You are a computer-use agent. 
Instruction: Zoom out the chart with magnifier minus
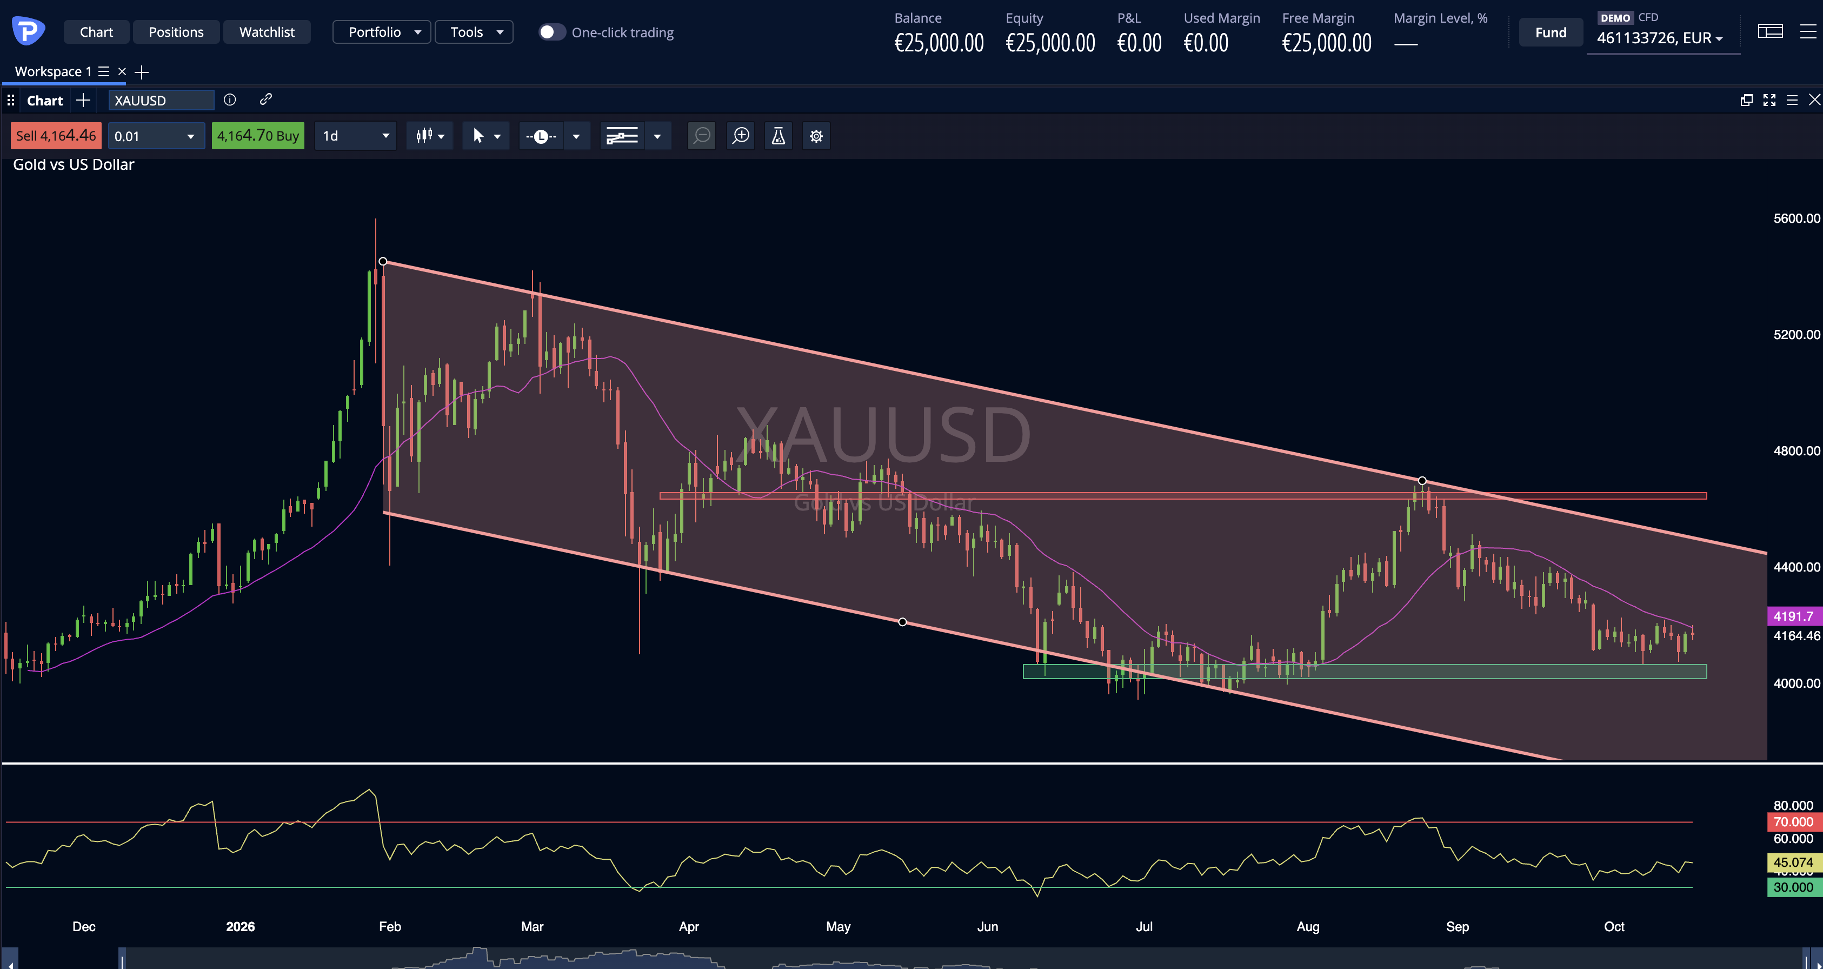[x=701, y=136]
